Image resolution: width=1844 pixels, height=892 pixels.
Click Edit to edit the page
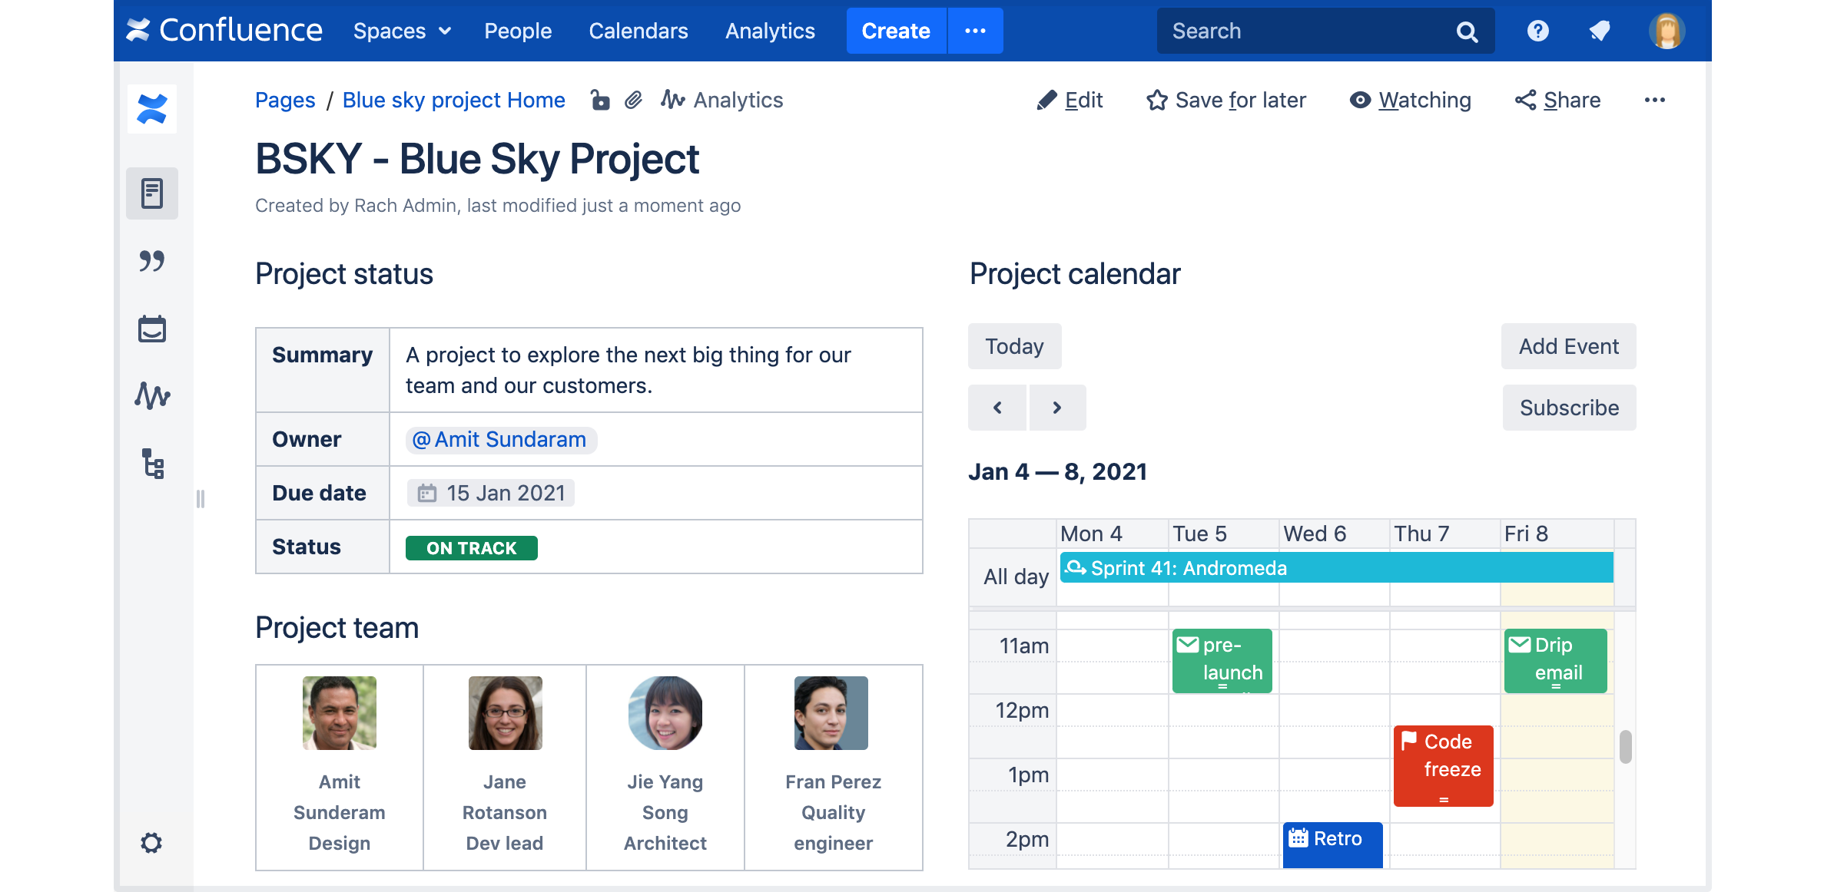coord(1070,100)
